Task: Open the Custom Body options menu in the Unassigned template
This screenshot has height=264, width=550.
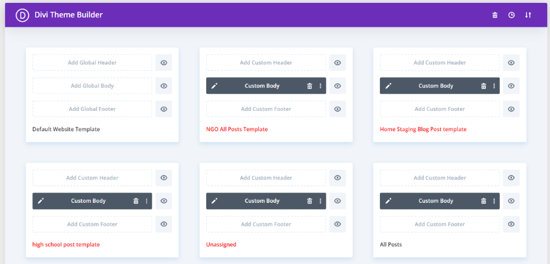Action: click(x=320, y=201)
